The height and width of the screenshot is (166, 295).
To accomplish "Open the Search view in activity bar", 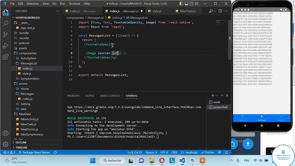I will [x=6, y=24].
